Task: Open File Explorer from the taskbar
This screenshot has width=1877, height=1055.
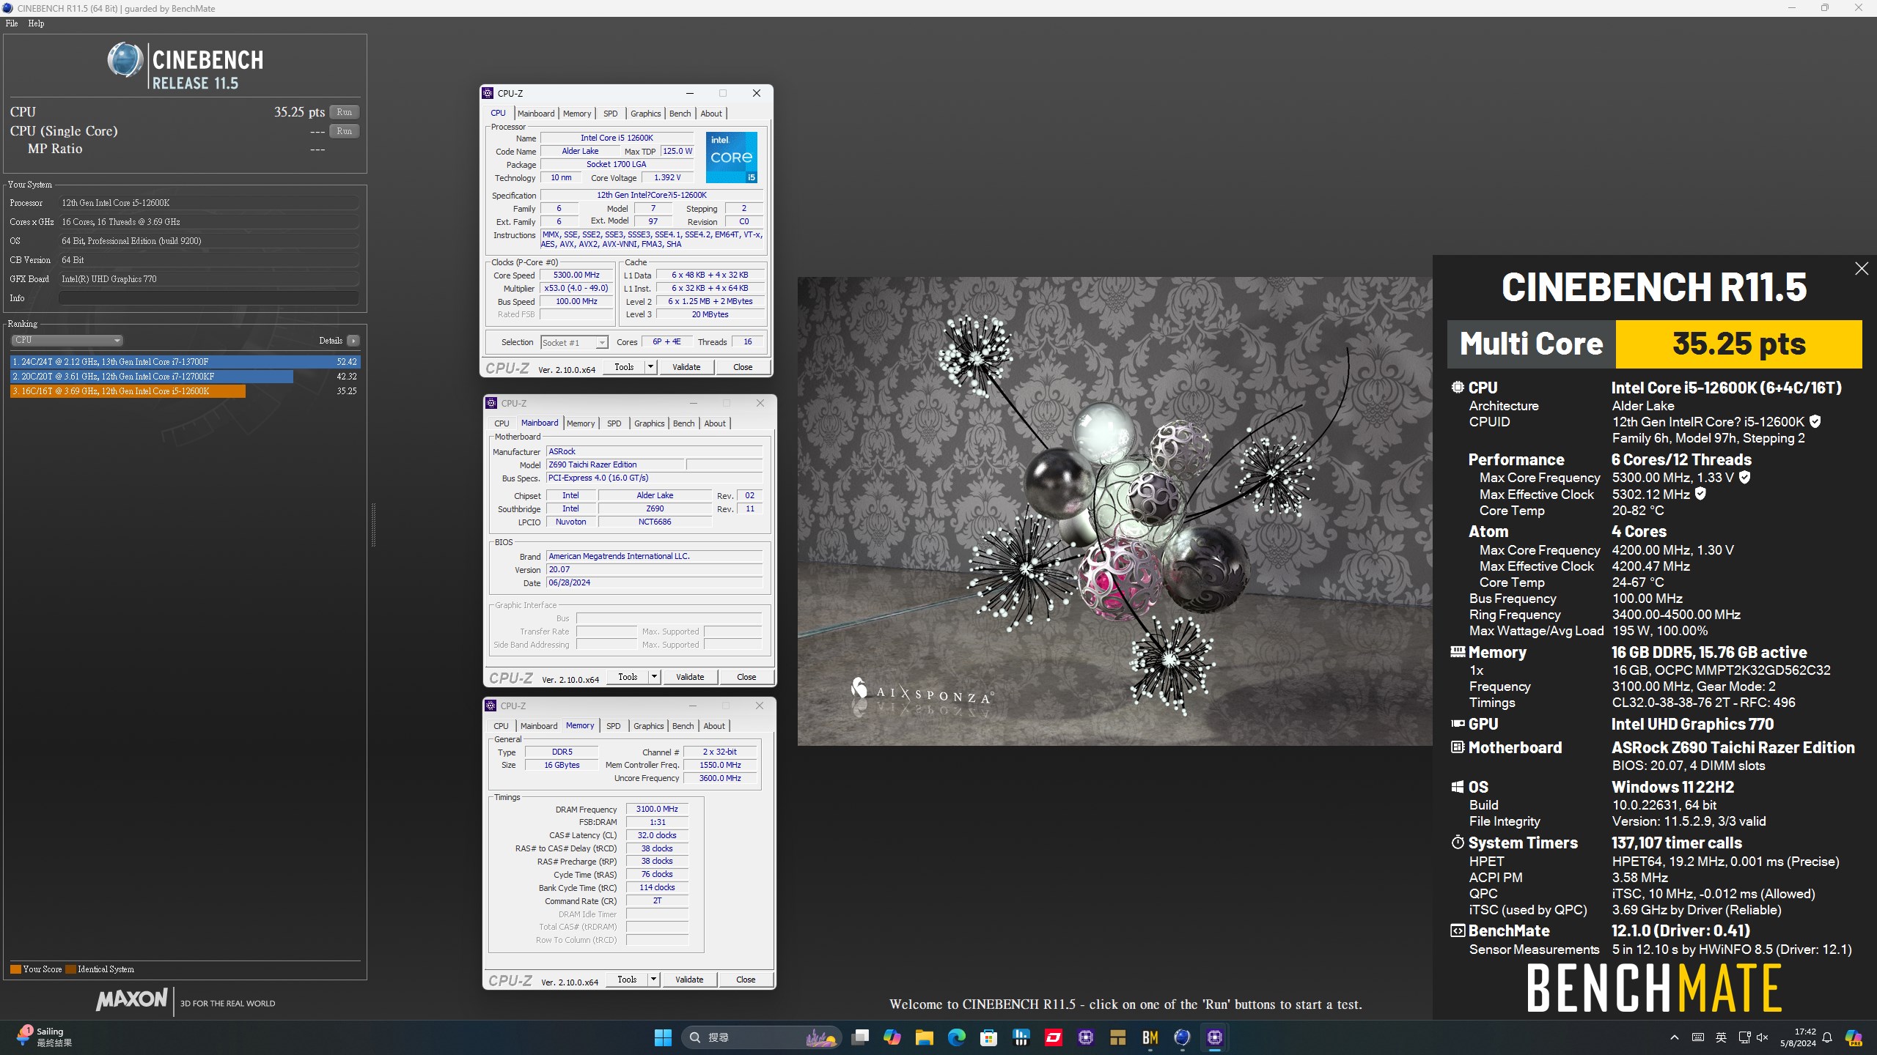Action: pyautogui.click(x=925, y=1037)
